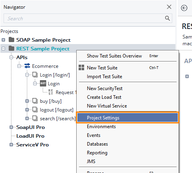Select search [/search] resource label
The image size is (192, 173).
[x=58, y=119]
